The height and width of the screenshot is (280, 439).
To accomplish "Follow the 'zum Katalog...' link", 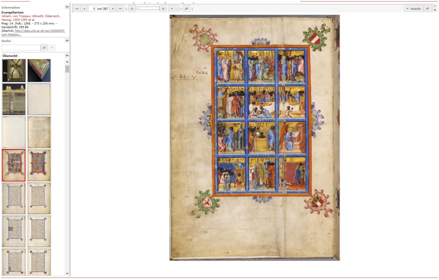I will 11,35.
